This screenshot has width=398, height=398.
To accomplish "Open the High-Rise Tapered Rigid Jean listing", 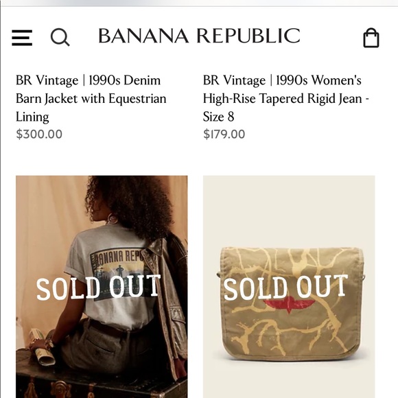I will tap(286, 98).
